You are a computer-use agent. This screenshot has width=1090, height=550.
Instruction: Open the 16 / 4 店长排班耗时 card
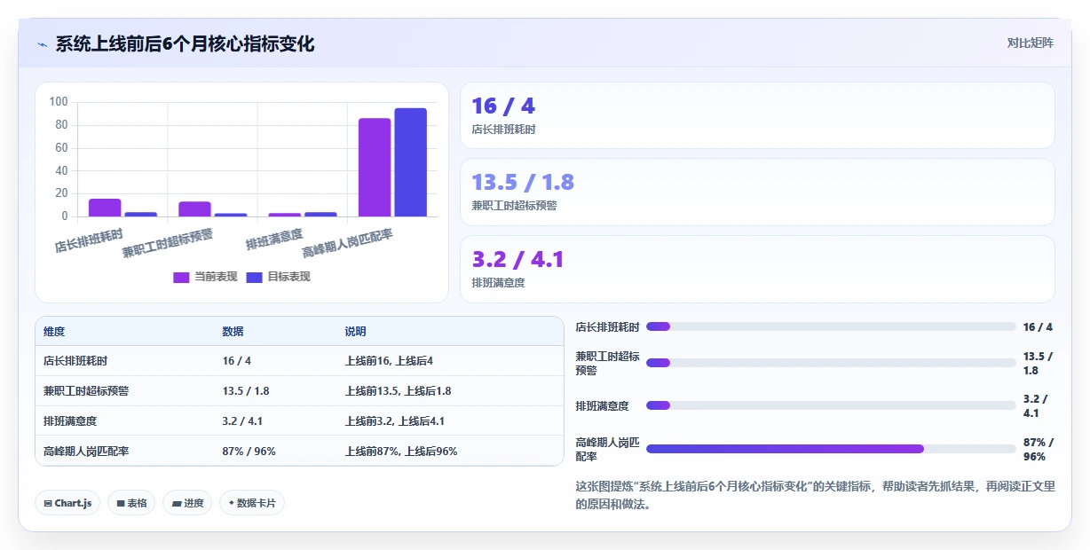click(757, 115)
